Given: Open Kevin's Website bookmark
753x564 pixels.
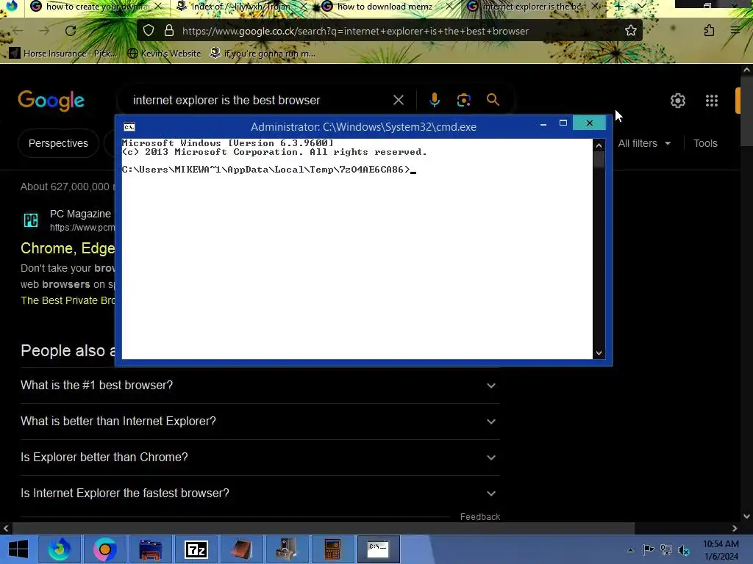Looking at the screenshot, I should [x=165, y=53].
